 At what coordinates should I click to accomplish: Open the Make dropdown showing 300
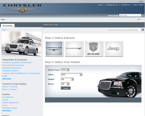(x=71, y=74)
